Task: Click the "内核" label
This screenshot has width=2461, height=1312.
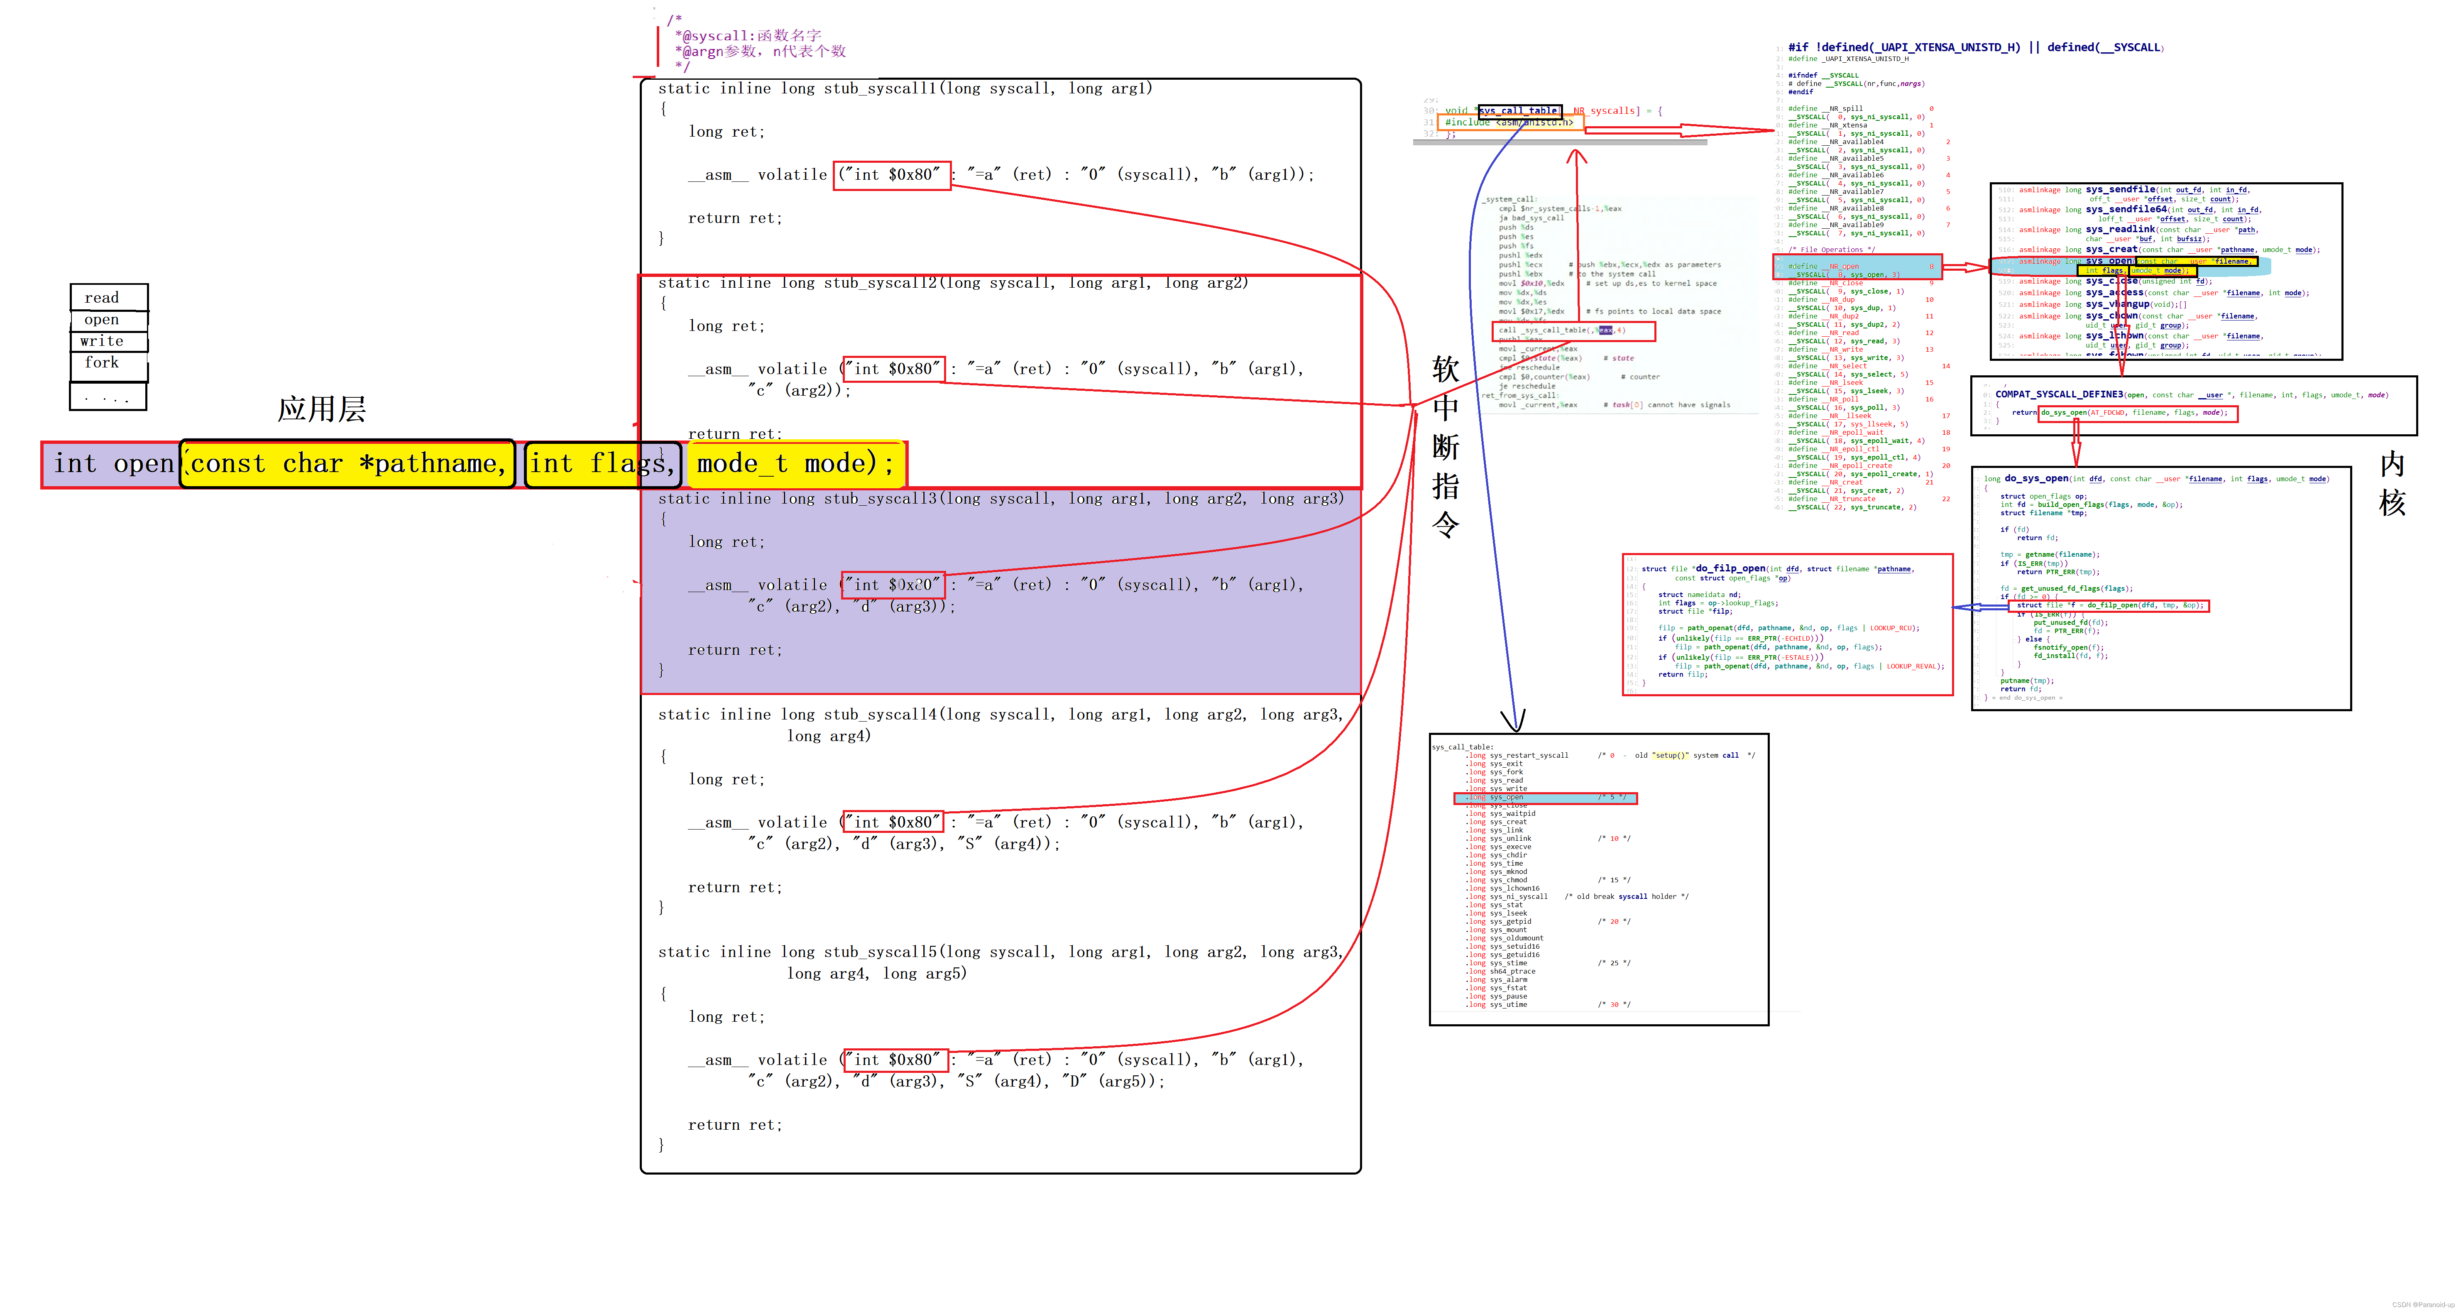Action: click(x=2391, y=484)
